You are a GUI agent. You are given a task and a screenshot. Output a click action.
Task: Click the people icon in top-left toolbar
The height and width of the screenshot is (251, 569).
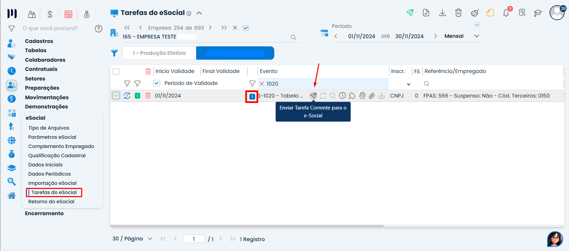(x=32, y=14)
